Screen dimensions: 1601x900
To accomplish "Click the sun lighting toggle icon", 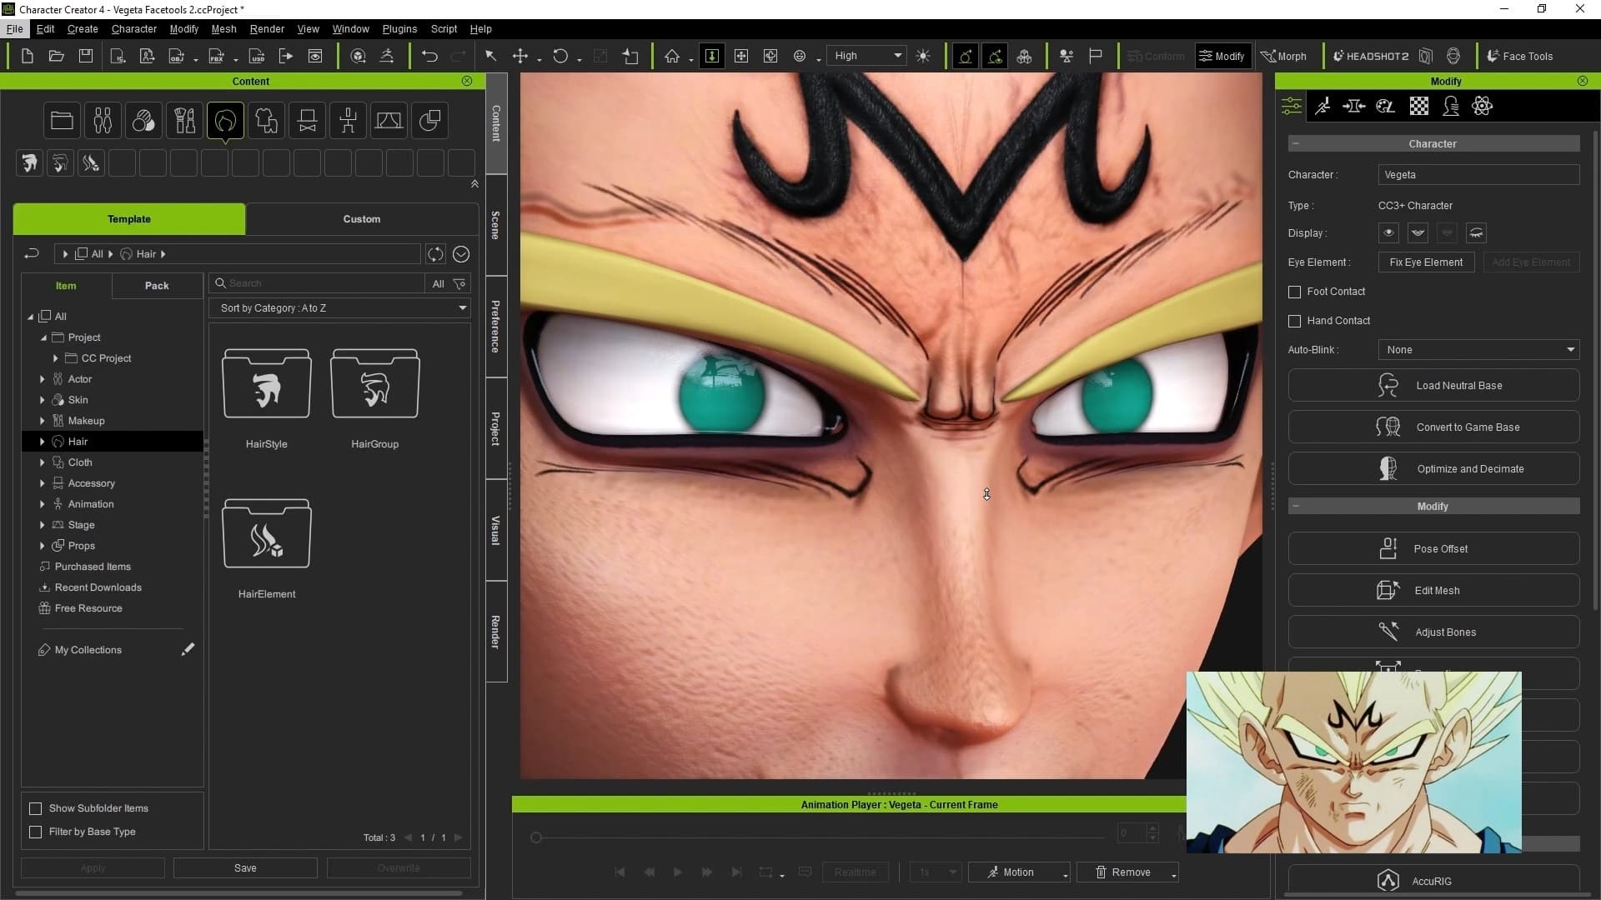I will point(923,56).
